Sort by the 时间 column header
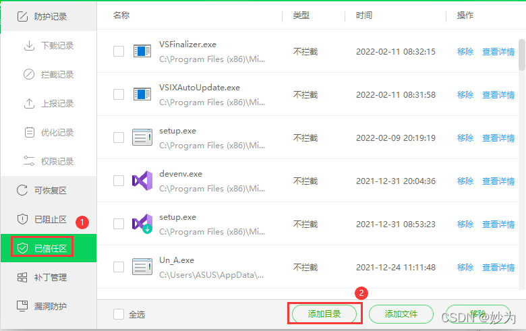 click(x=363, y=15)
